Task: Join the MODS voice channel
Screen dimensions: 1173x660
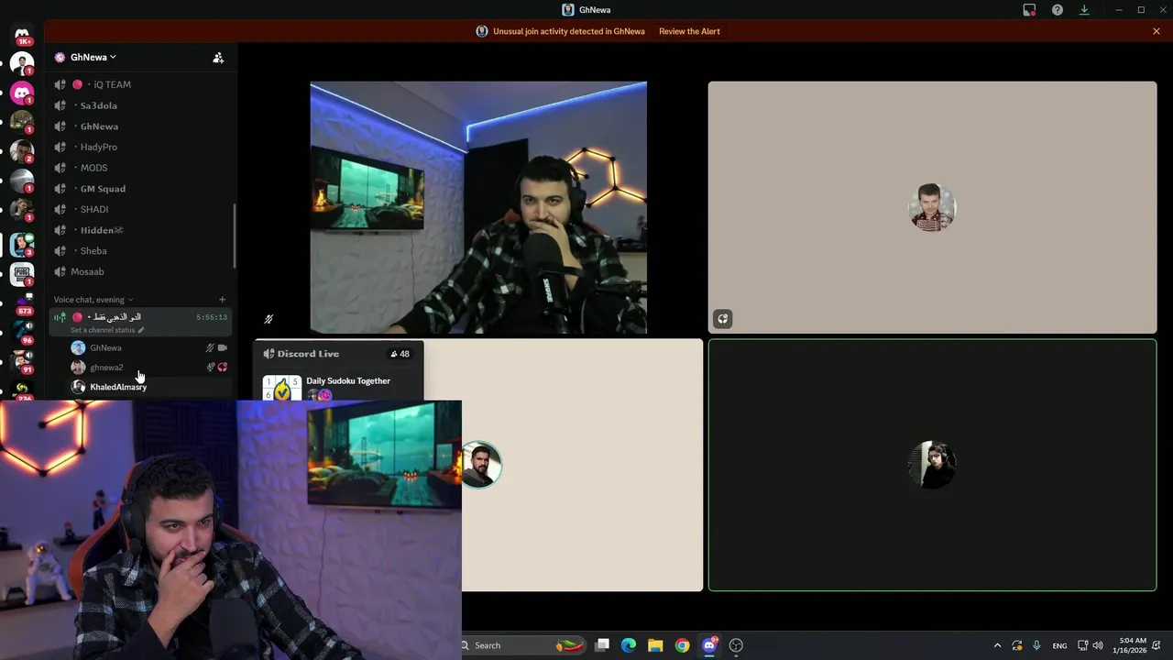Action: coord(140,168)
